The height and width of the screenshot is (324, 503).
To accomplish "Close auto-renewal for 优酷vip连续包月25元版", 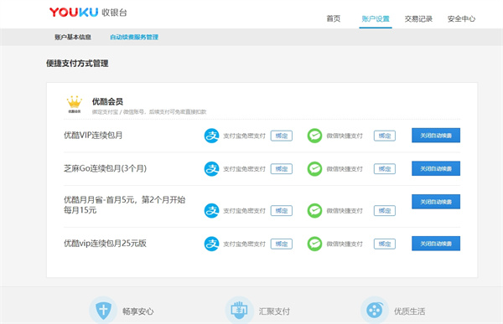I will point(436,244).
